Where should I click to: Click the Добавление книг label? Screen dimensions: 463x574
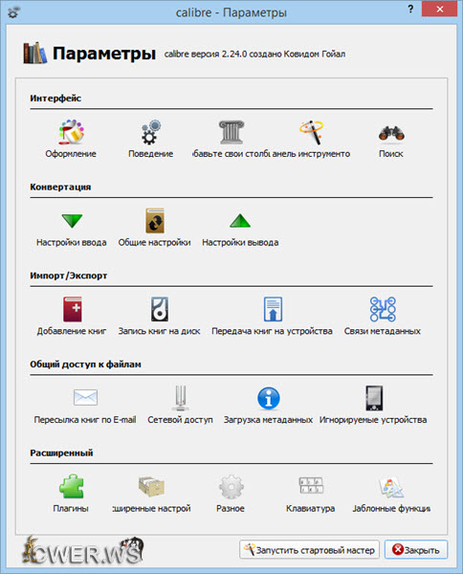click(72, 331)
